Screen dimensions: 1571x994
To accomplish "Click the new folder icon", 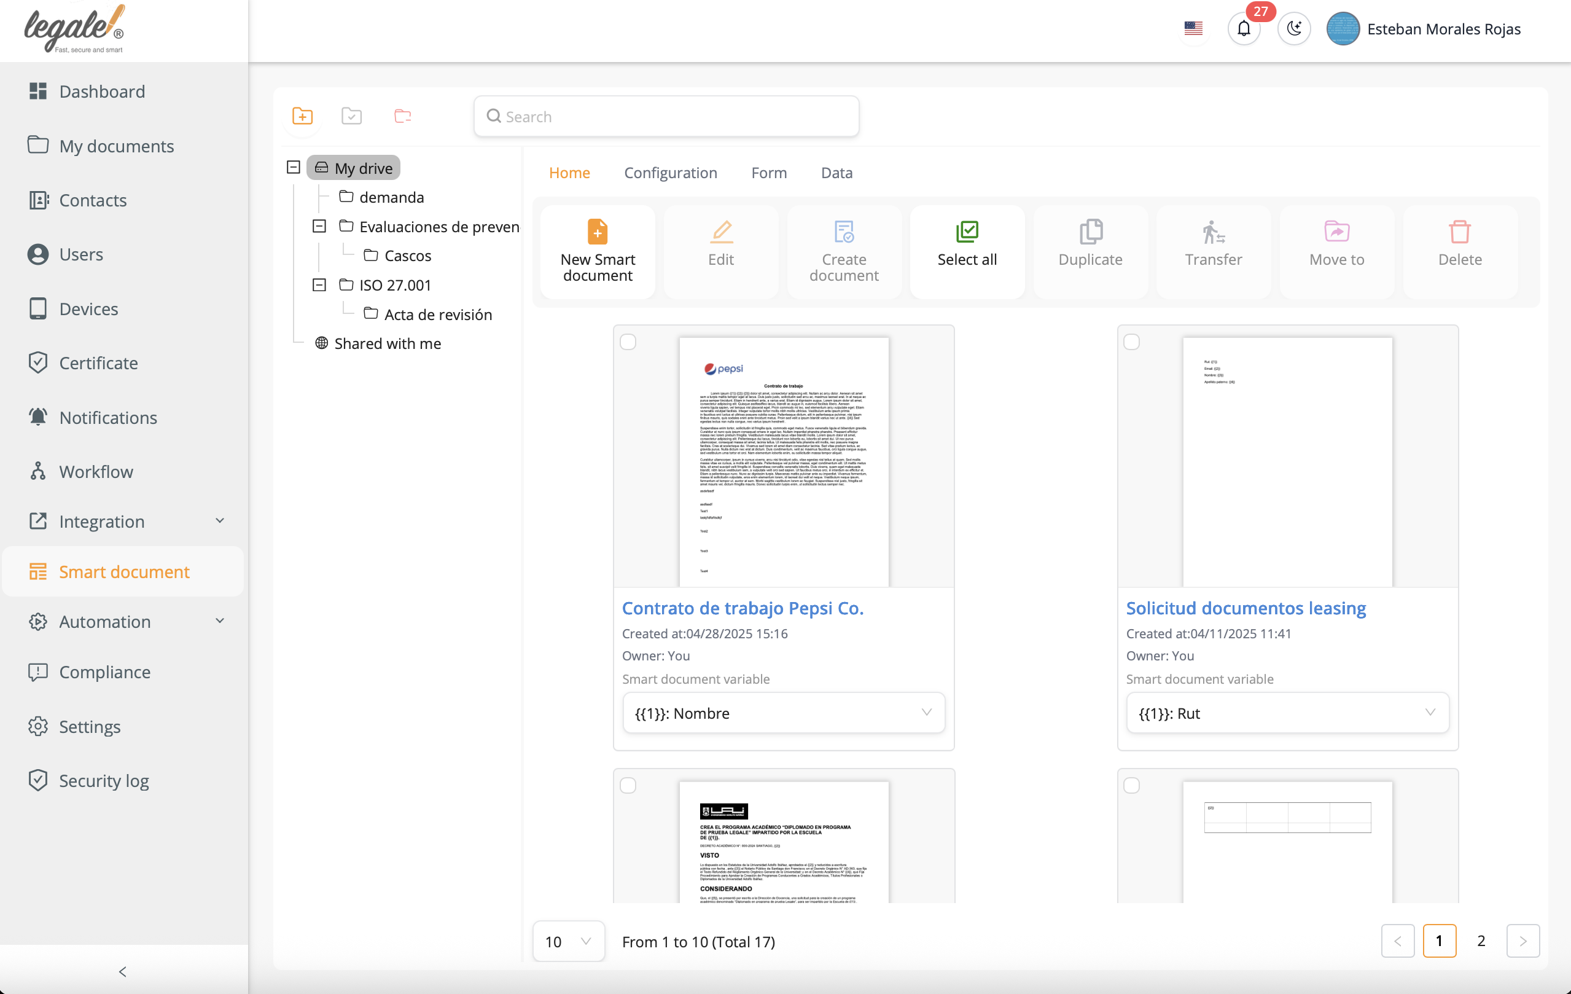I will pos(302,116).
